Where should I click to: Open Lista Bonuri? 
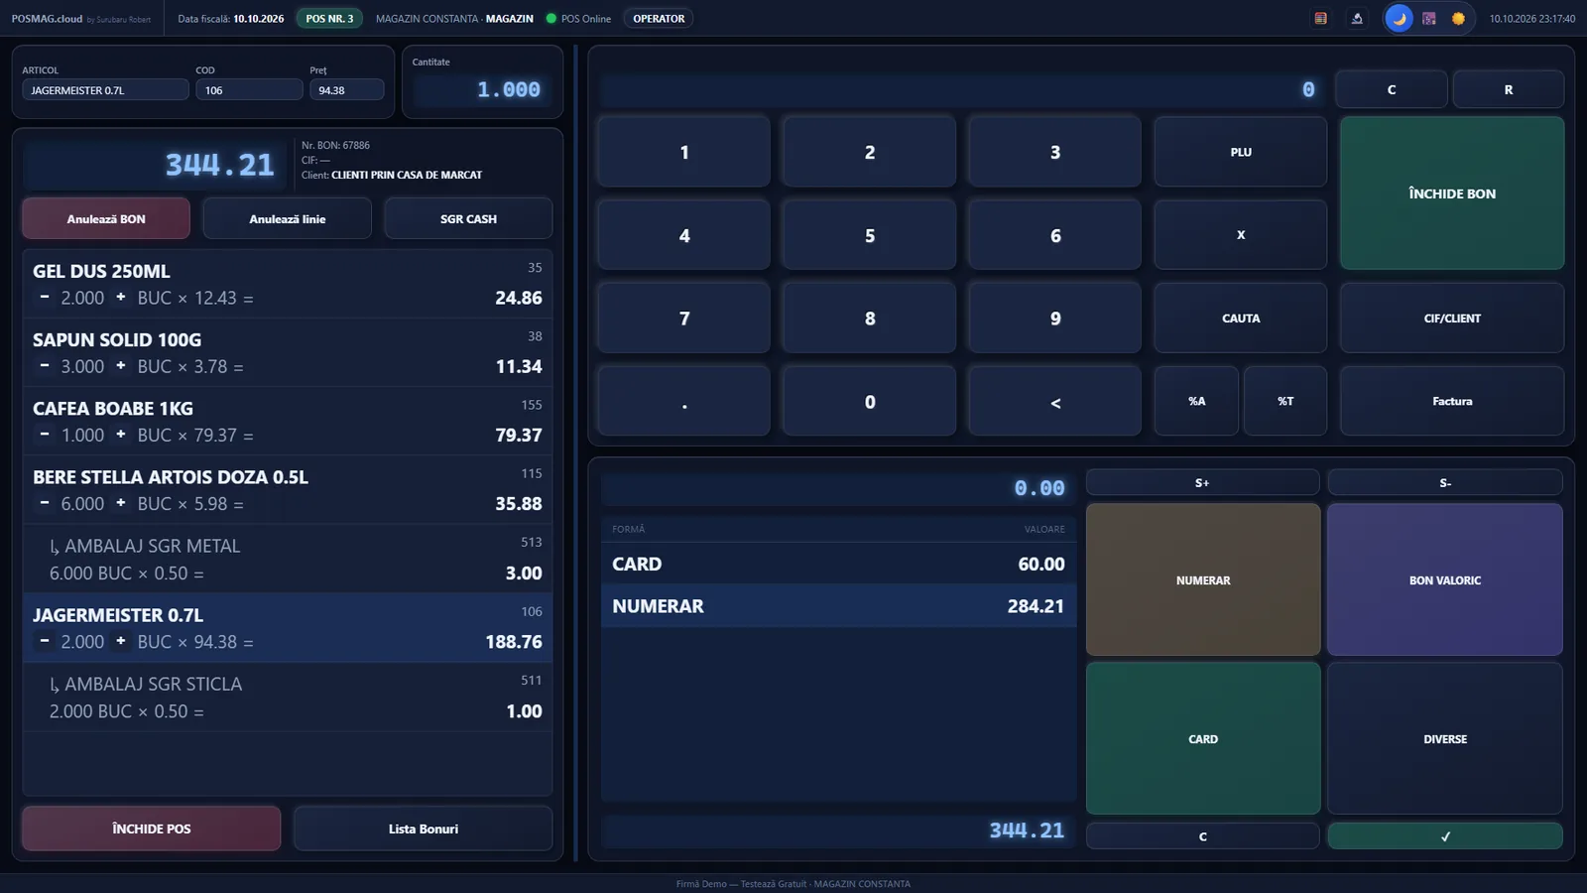[424, 829]
